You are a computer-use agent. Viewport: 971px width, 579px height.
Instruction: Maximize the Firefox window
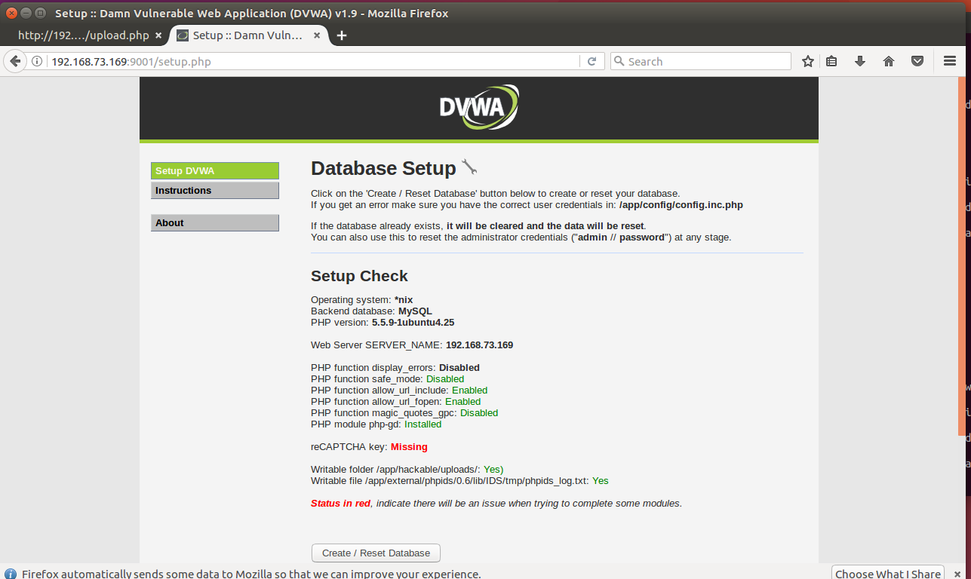[x=40, y=13]
